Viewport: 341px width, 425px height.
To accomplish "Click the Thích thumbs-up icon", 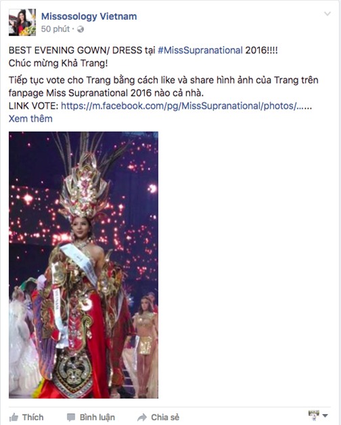I will (14, 417).
